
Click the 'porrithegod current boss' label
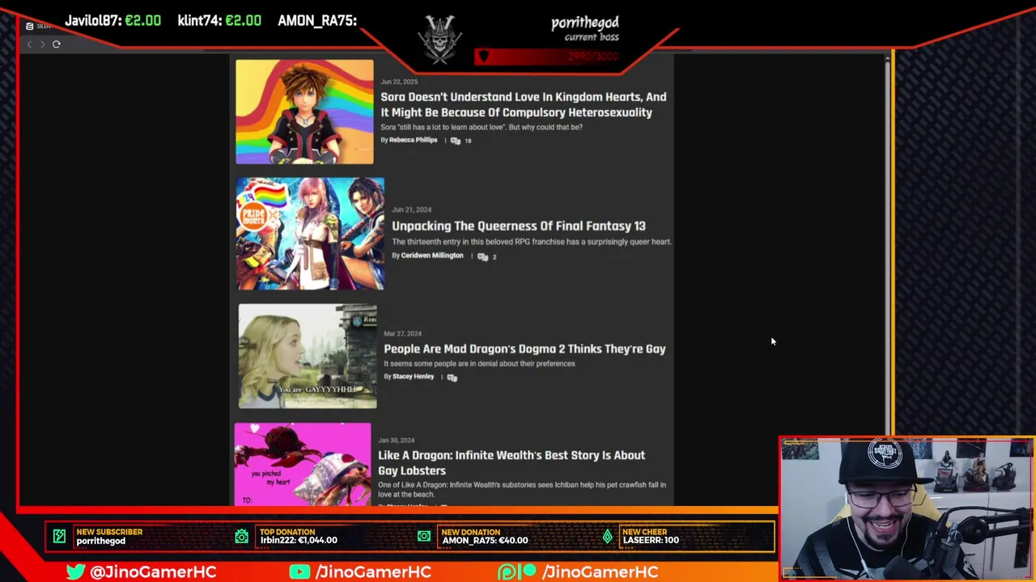click(585, 28)
